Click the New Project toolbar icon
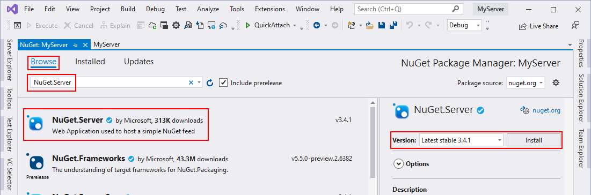 [352, 26]
